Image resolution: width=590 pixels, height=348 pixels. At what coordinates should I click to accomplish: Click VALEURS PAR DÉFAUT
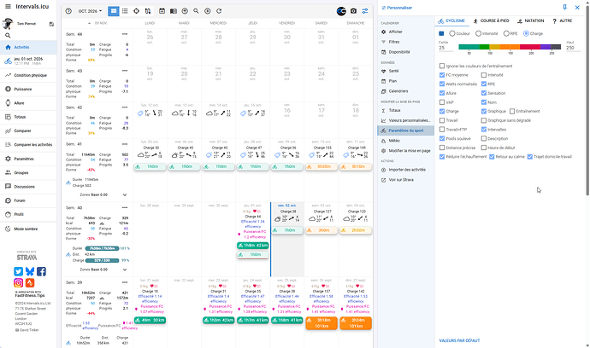(459, 340)
